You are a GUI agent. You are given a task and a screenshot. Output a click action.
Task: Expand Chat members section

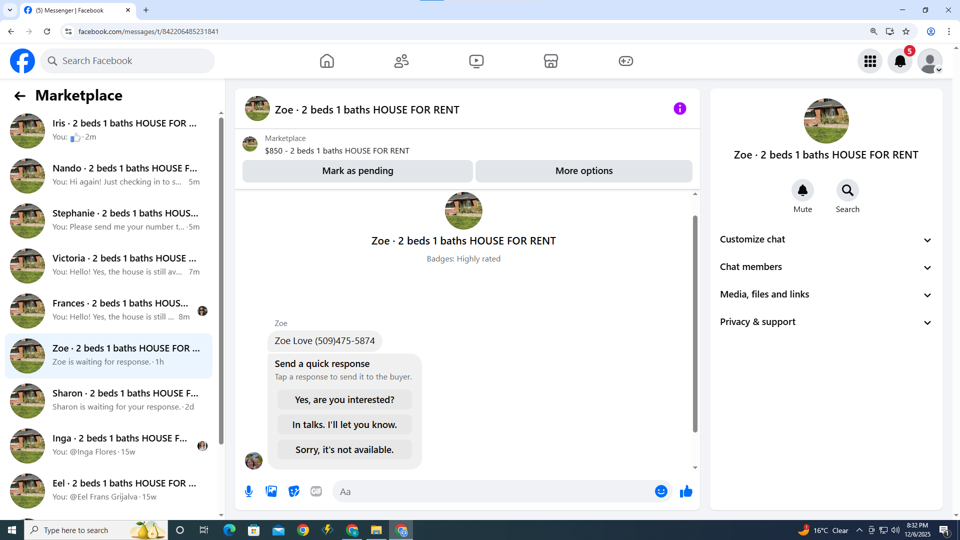(826, 267)
